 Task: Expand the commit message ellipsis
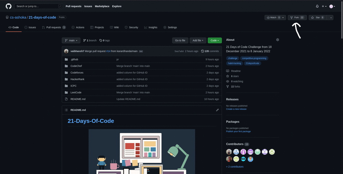click(x=141, y=51)
